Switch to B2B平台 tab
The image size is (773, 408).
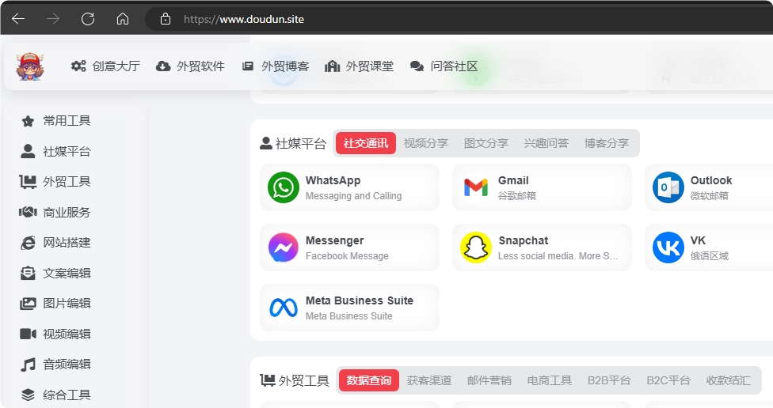pyautogui.click(x=609, y=380)
